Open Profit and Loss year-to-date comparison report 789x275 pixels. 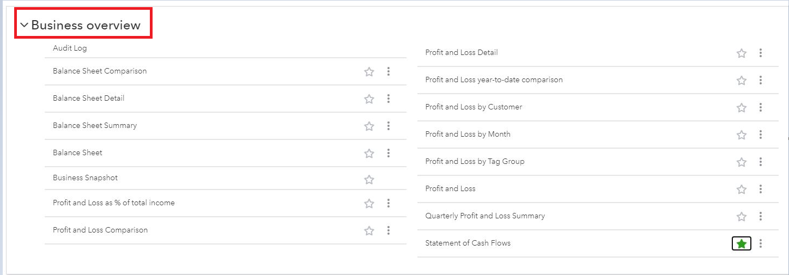tap(494, 80)
